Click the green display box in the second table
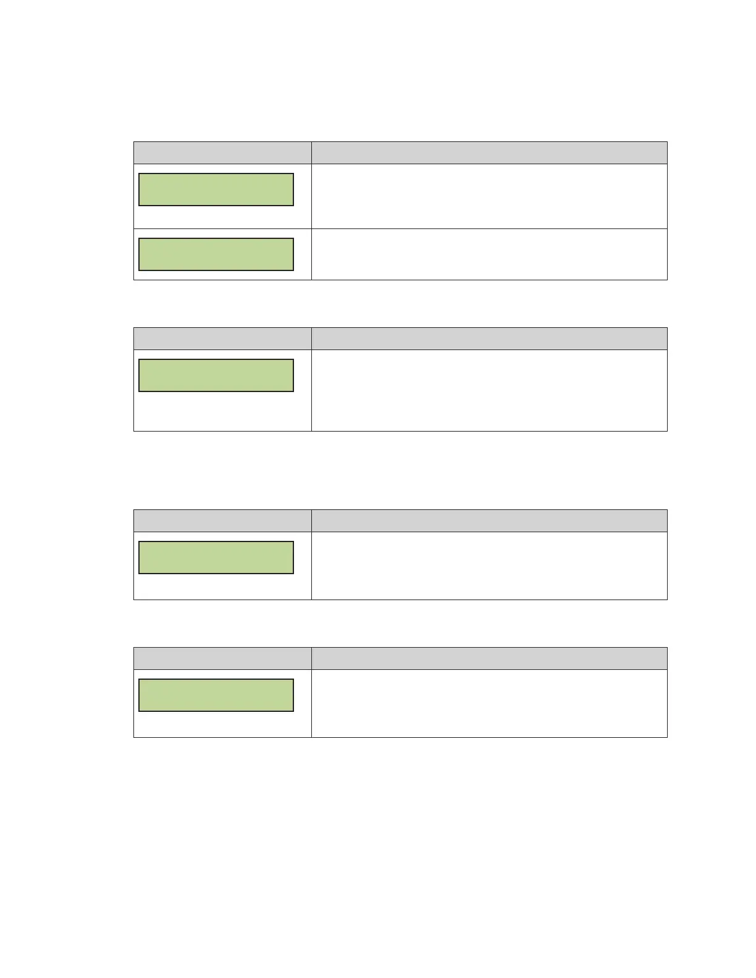 [216, 375]
